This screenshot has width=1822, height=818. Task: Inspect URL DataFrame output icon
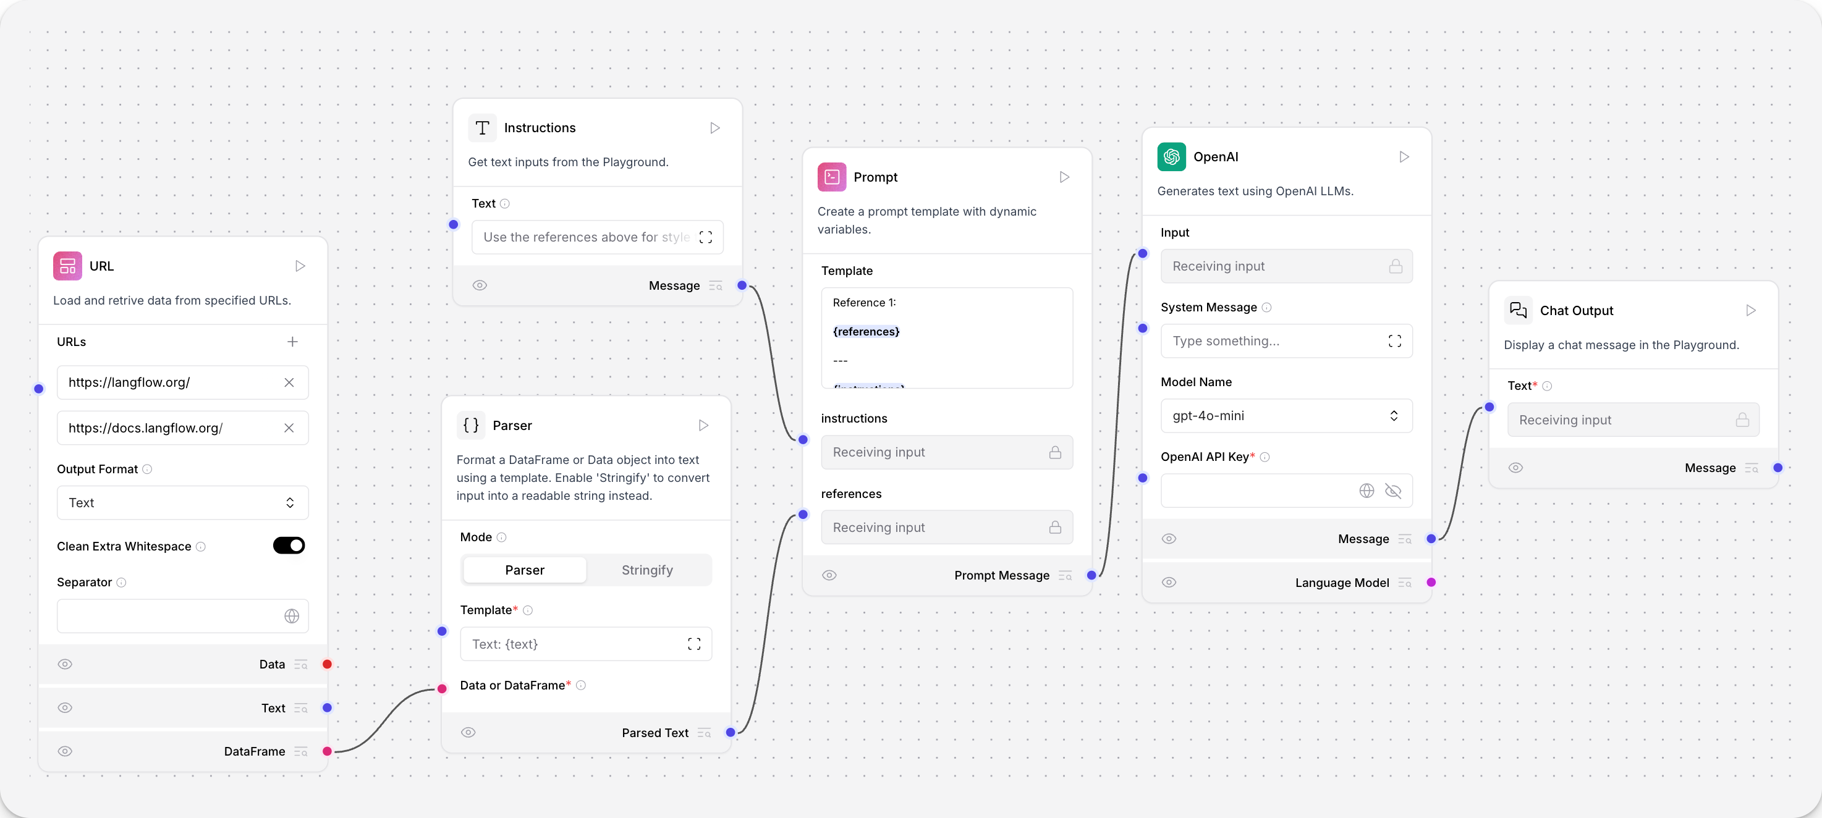click(x=300, y=751)
